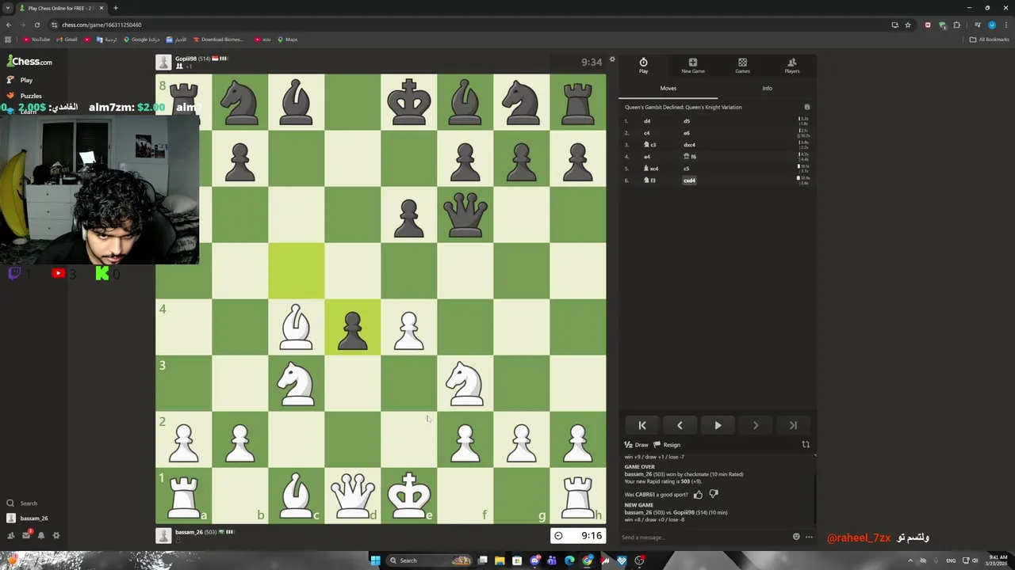The width and height of the screenshot is (1015, 570).
Task: Open sidebar settings gear icon
Action: pyautogui.click(x=56, y=535)
